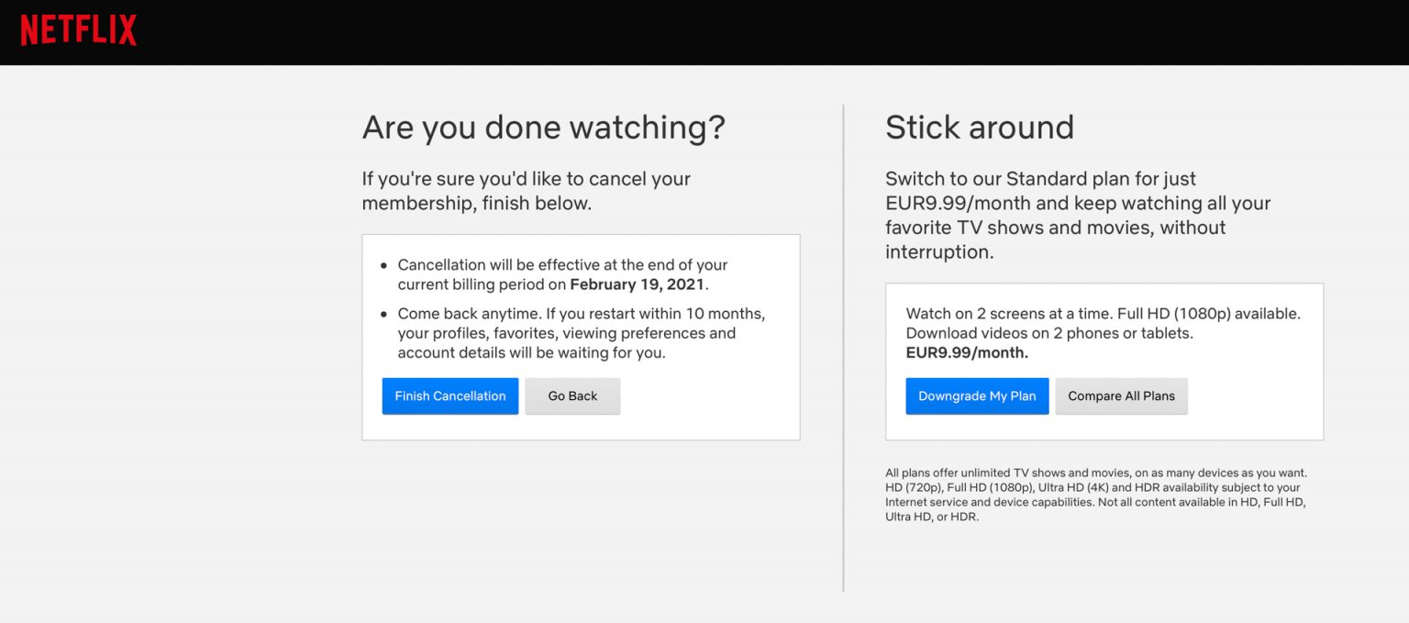The height and width of the screenshot is (623, 1409).
Task: Confirm with Finish Cancellation button
Action: (450, 396)
